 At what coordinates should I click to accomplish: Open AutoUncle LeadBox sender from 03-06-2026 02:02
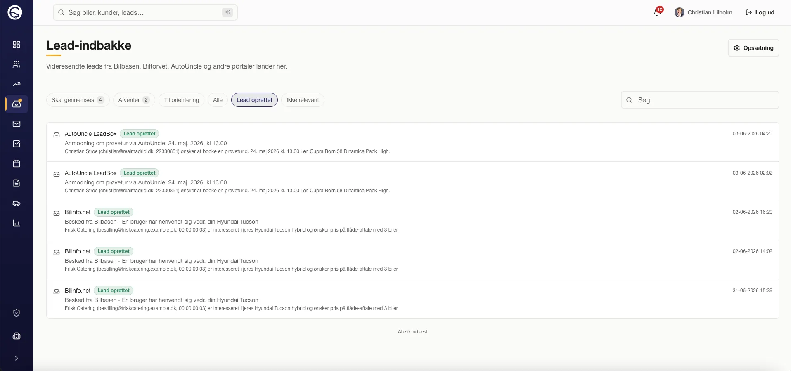pyautogui.click(x=90, y=173)
